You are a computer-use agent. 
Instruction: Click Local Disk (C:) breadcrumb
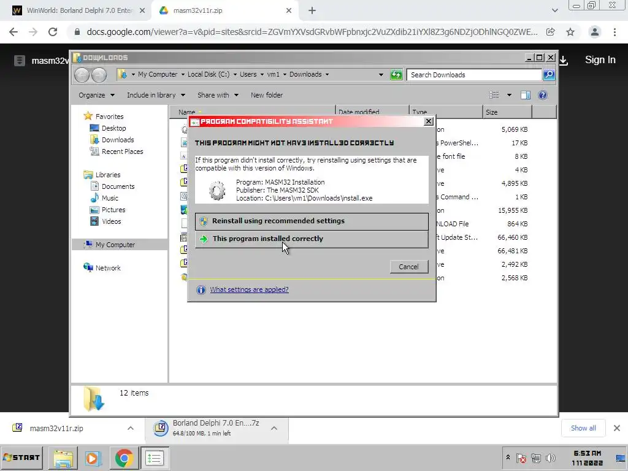(x=209, y=74)
